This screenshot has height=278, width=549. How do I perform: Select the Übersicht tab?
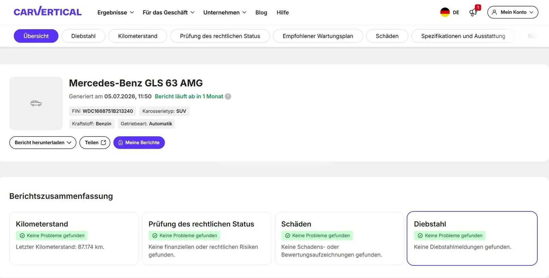36,36
